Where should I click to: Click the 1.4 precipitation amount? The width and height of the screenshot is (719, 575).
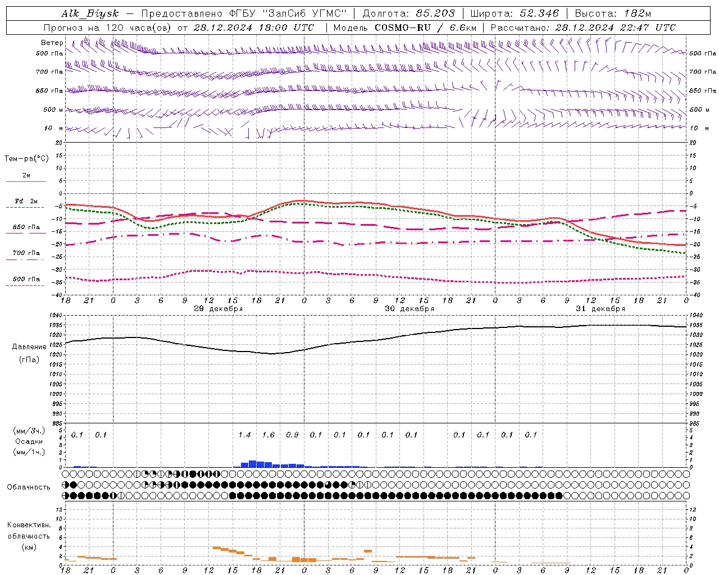pos(244,435)
